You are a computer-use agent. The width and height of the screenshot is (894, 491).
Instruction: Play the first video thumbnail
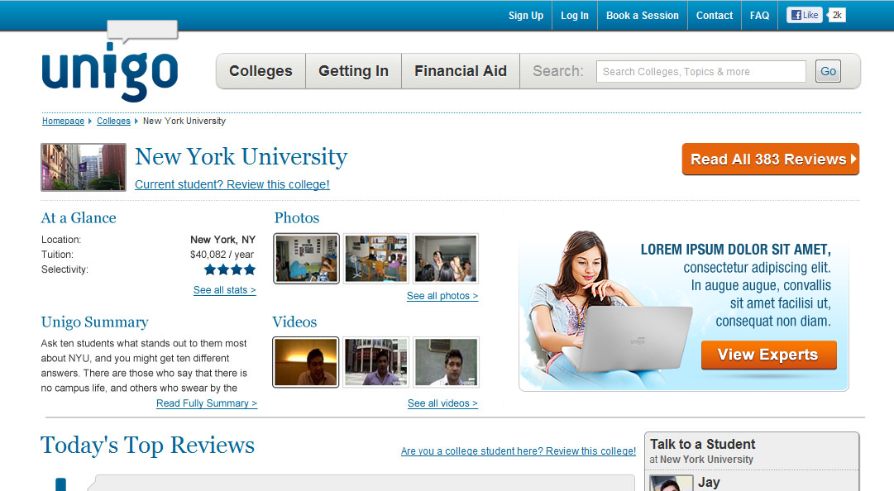[x=306, y=362]
